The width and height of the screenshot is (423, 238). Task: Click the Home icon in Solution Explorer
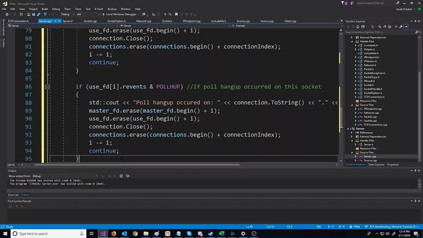pos(358,27)
